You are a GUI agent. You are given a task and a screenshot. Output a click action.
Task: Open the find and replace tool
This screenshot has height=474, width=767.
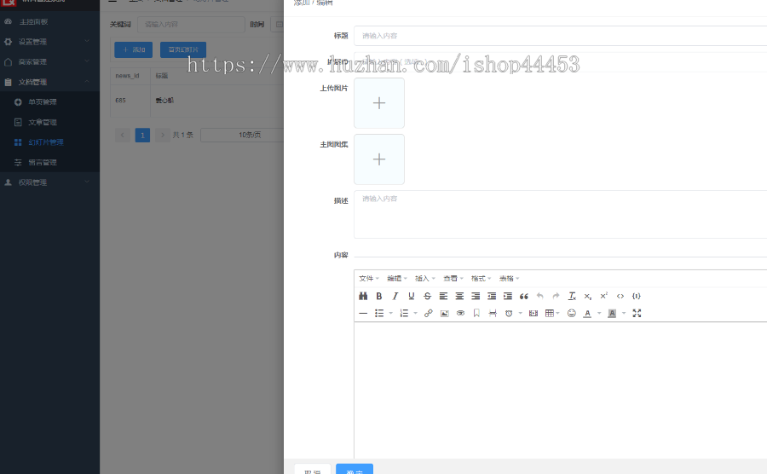point(363,296)
